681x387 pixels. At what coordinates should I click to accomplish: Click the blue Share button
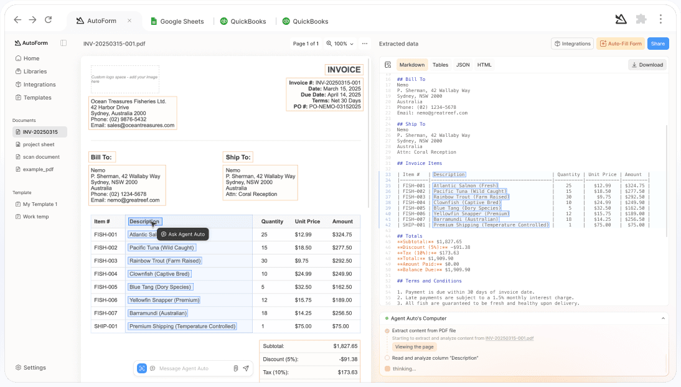point(658,44)
